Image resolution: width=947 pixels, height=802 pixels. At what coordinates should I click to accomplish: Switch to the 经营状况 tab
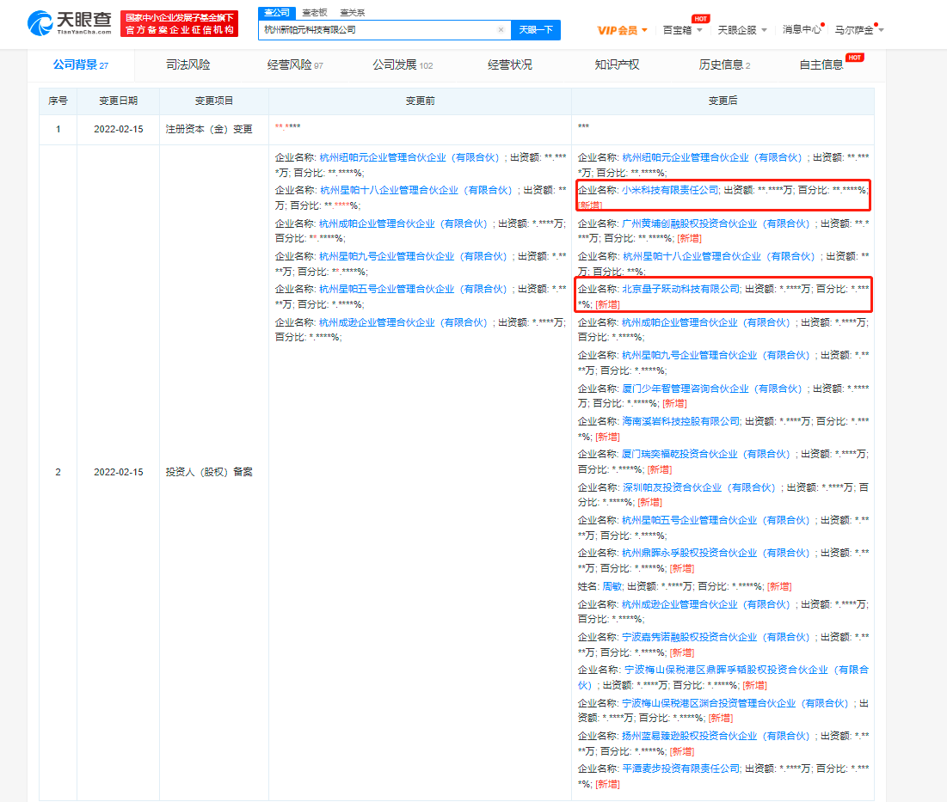(510, 65)
